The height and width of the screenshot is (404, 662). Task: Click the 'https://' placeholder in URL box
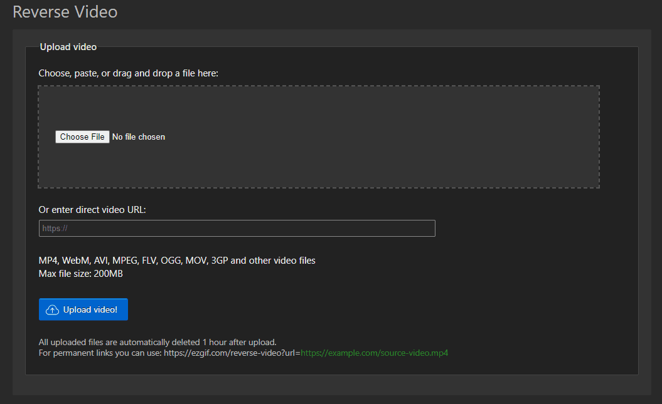pos(55,229)
